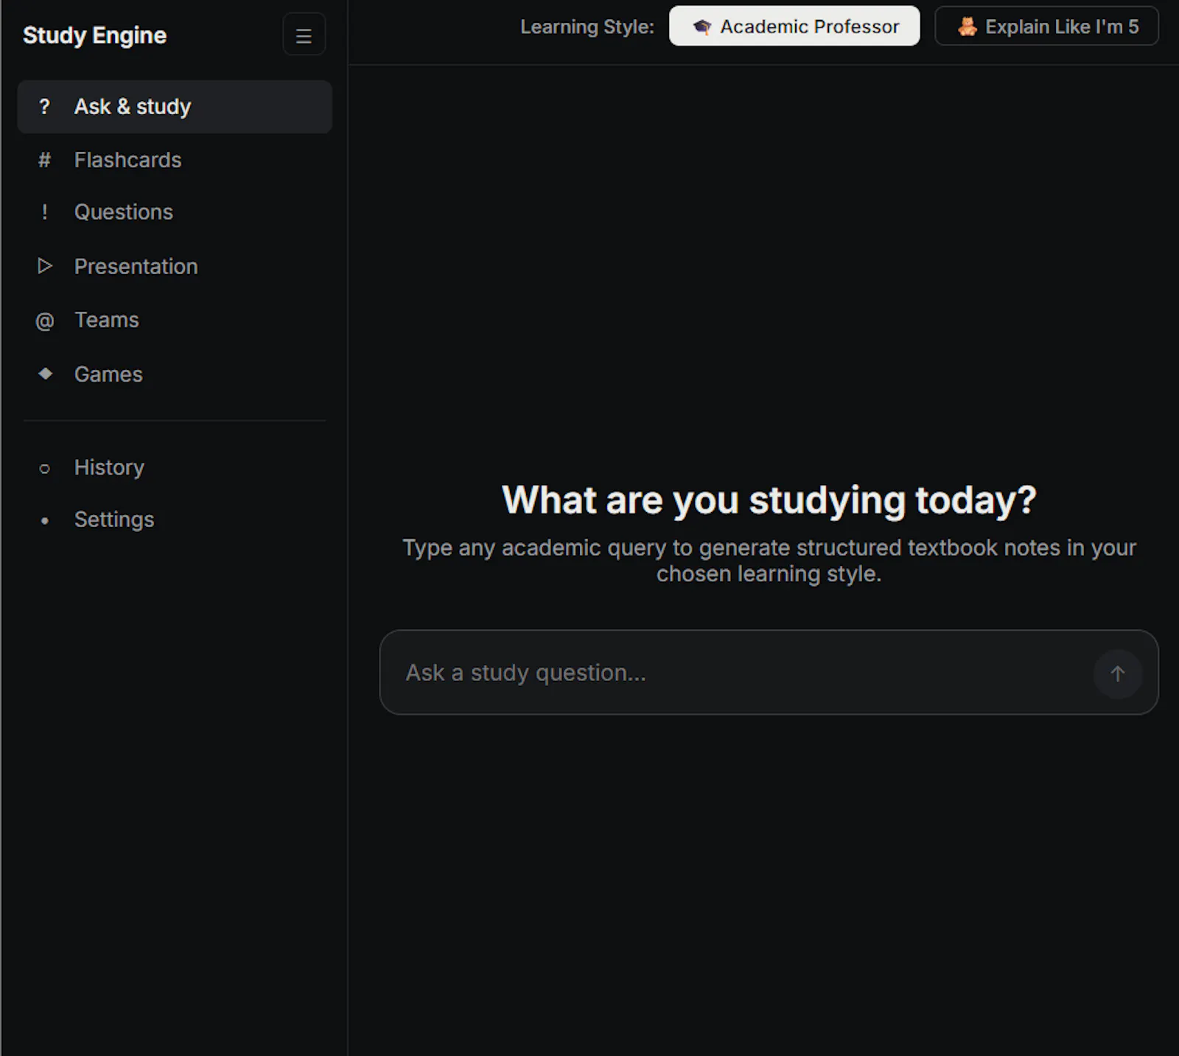
Task: Open the Settings page
Action: 175,520
